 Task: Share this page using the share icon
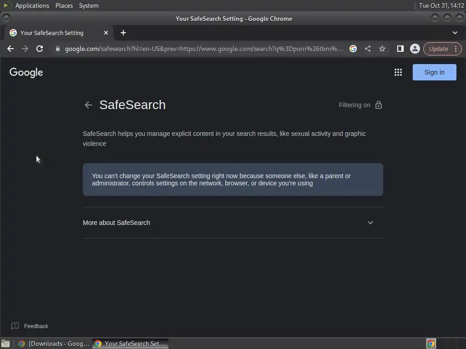(x=368, y=49)
